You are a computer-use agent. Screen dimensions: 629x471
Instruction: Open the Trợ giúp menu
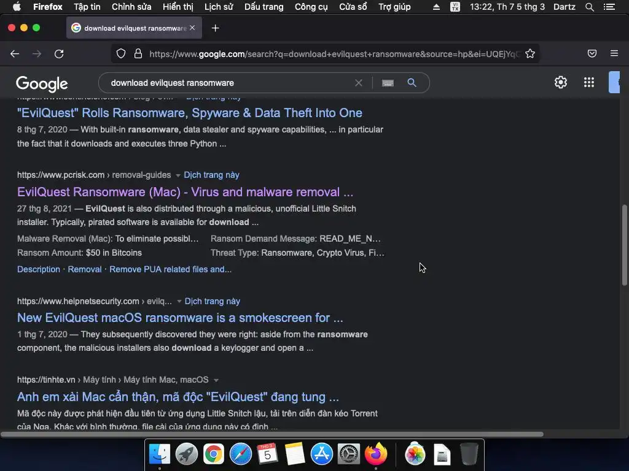click(394, 7)
